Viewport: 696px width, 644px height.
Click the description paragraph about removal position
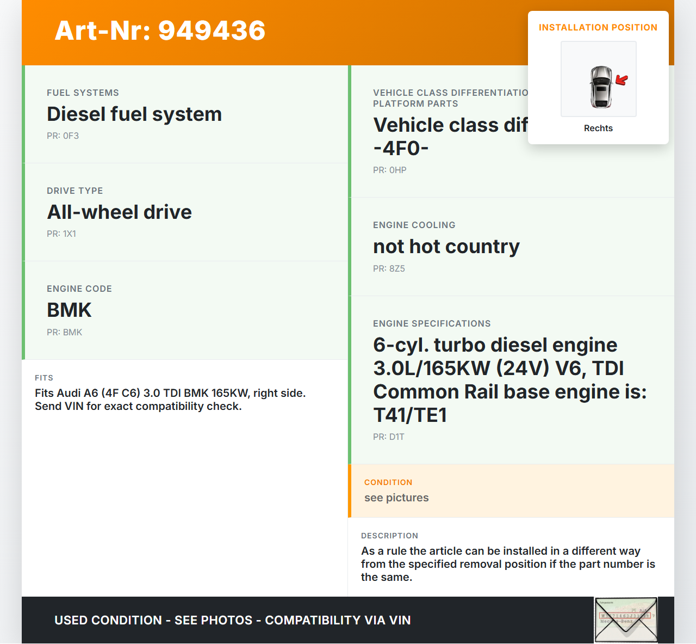508,564
